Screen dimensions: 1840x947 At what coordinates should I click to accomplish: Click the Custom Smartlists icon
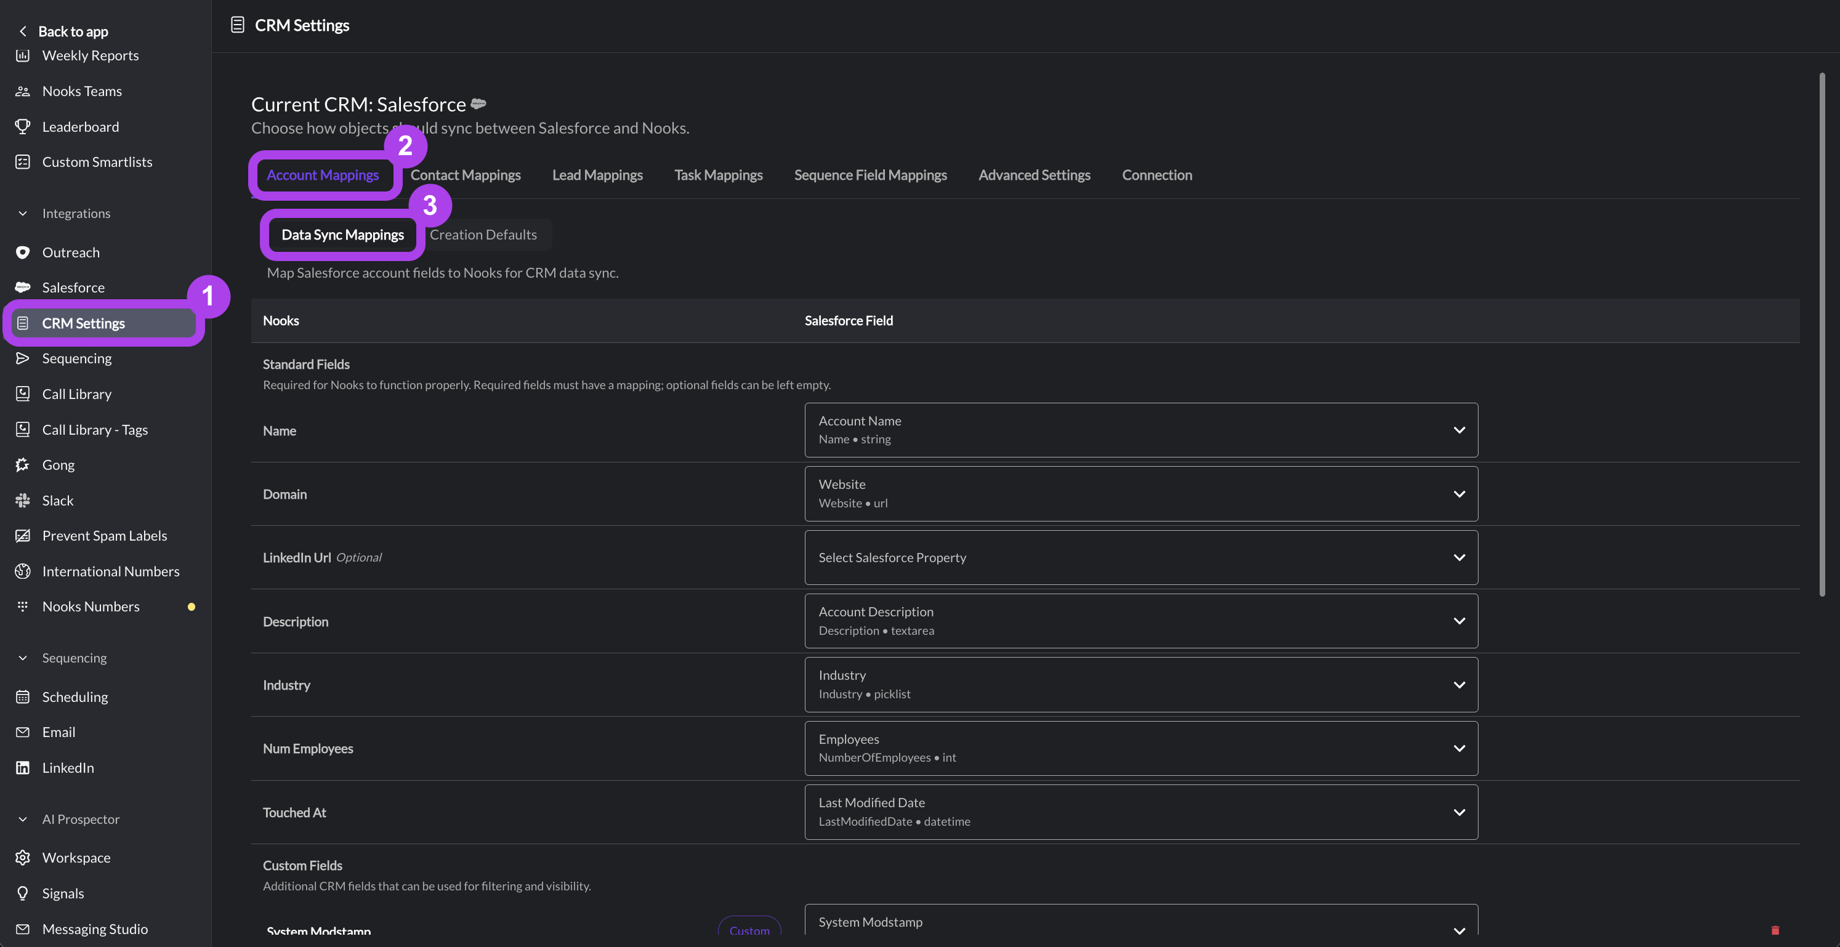[23, 162]
